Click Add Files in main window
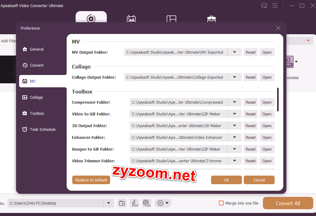The height and width of the screenshot is (216, 316). (8, 41)
